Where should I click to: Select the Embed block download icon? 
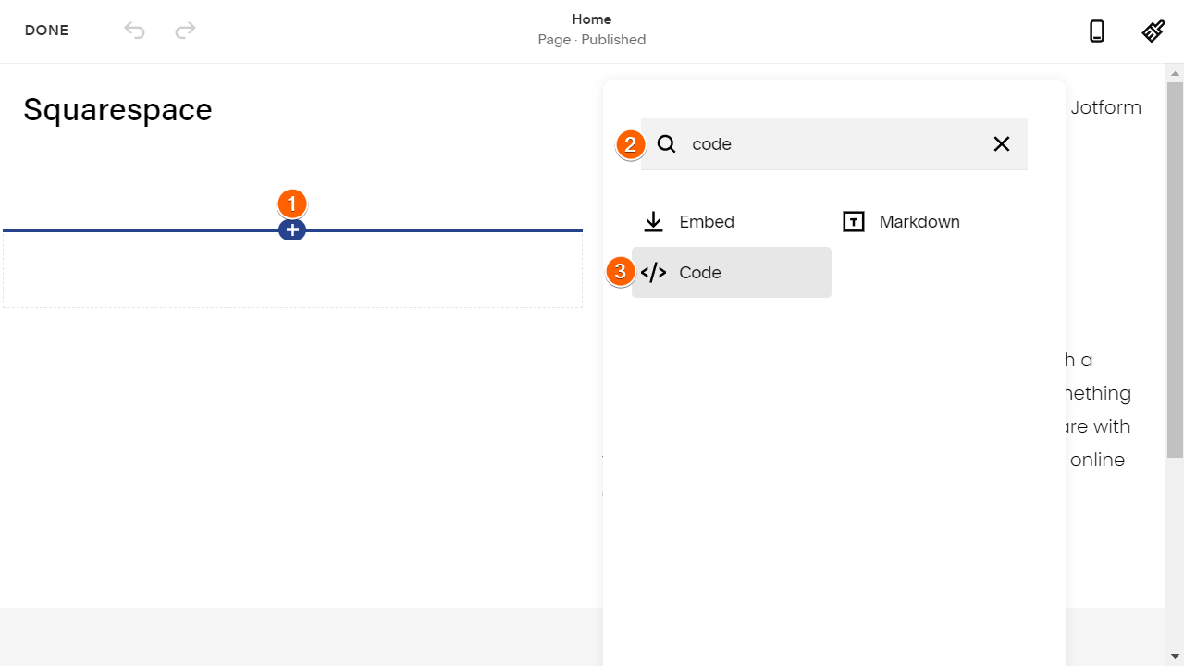coord(654,222)
